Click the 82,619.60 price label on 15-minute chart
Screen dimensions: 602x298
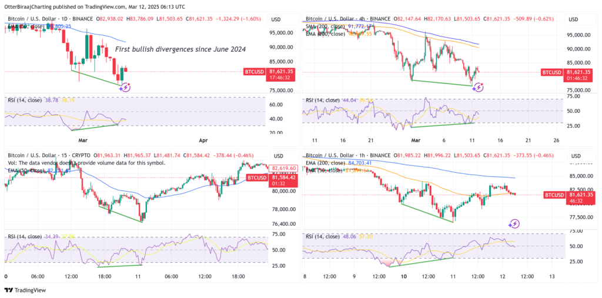(283, 168)
